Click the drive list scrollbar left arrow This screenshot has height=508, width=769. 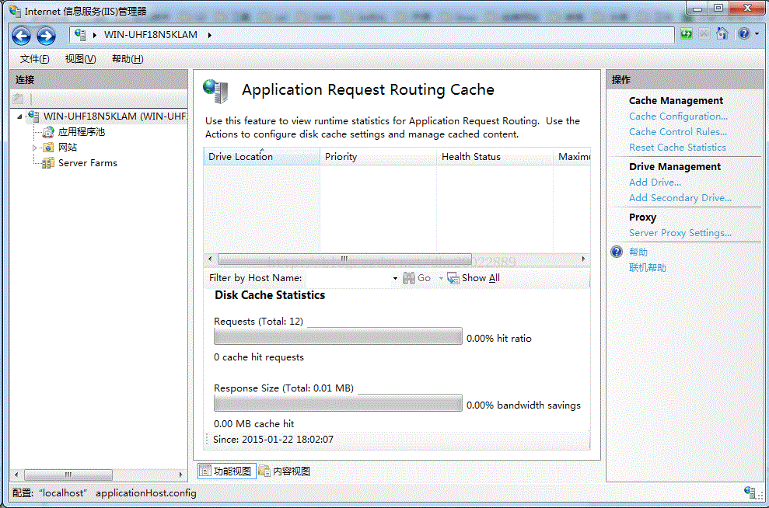pos(211,259)
